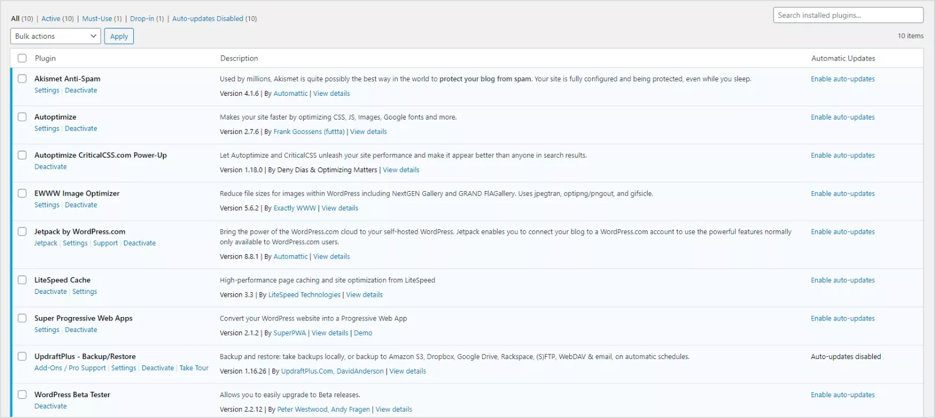
Task: Enable auto-updates for Jetpack
Action: pyautogui.click(x=843, y=232)
